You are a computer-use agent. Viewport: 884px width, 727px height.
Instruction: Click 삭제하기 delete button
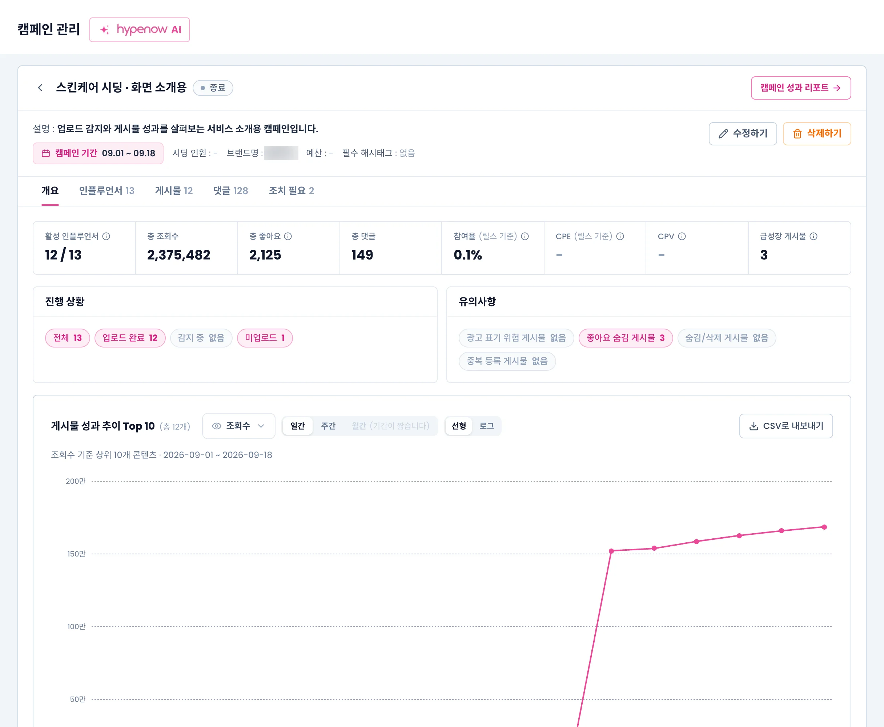tap(817, 134)
